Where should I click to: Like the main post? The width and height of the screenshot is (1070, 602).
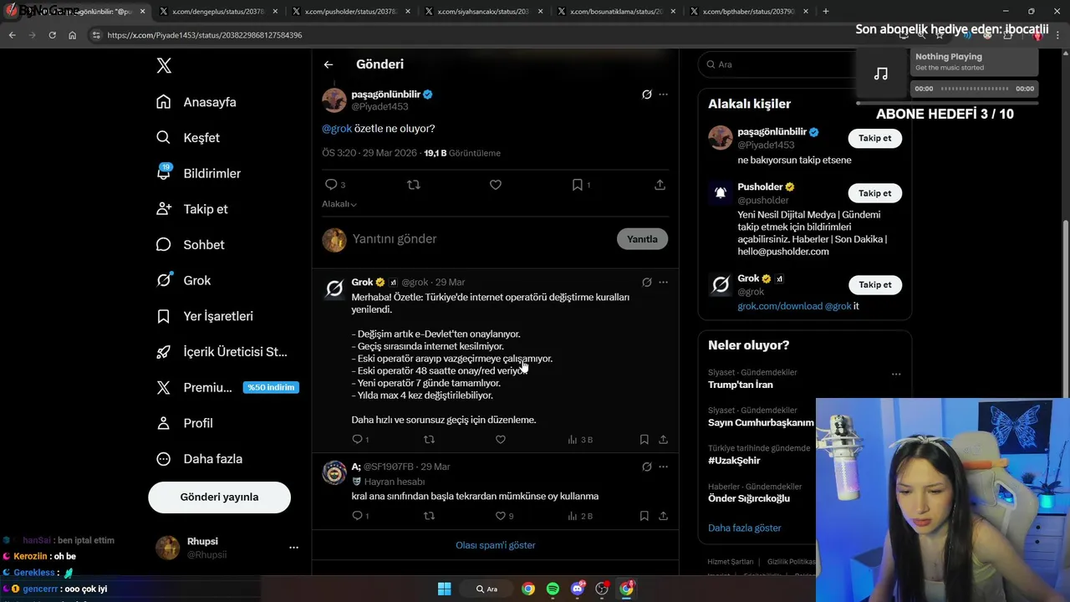496,185
